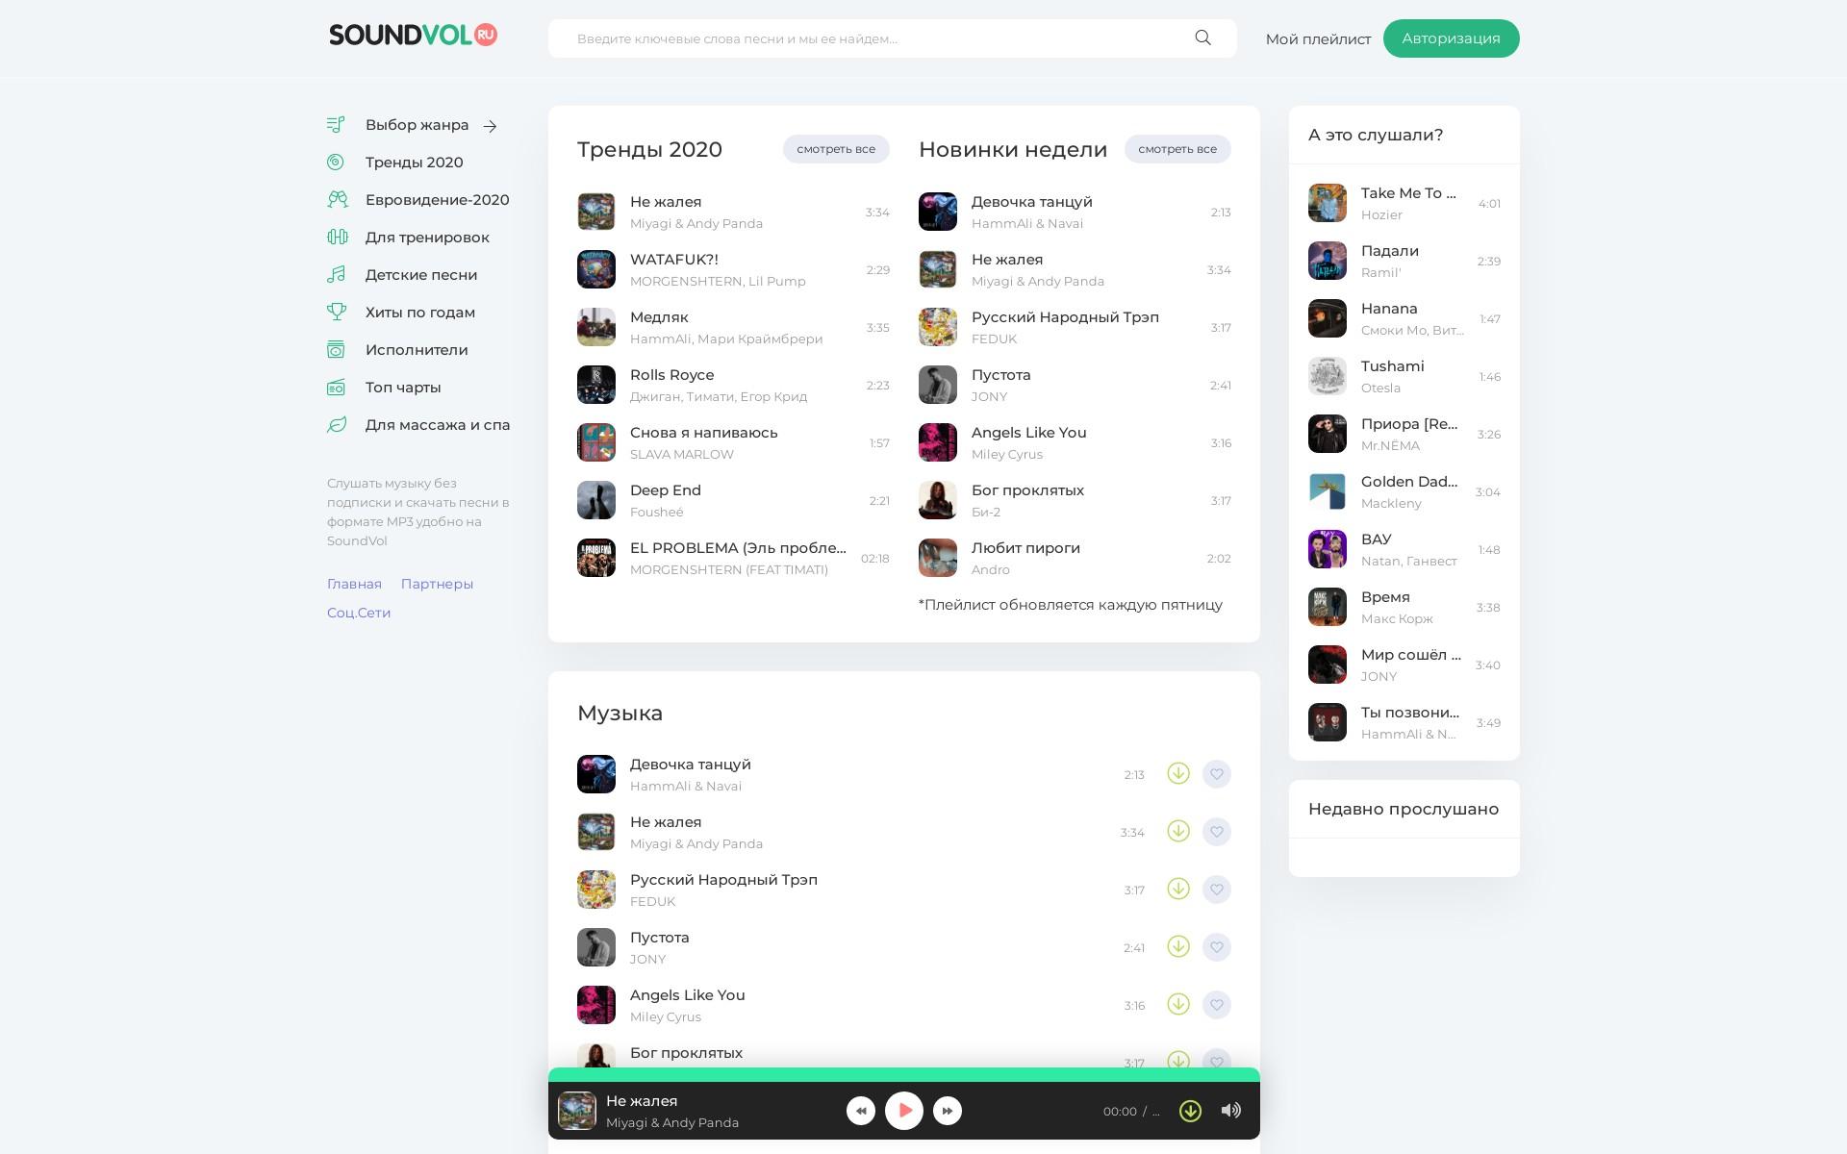The image size is (1847, 1154).
Task: Open the Соц.Сети link
Action: (x=359, y=613)
